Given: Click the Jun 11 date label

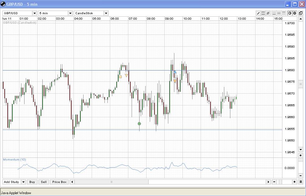Looking at the screenshot, I should pyautogui.click(x=7, y=18).
